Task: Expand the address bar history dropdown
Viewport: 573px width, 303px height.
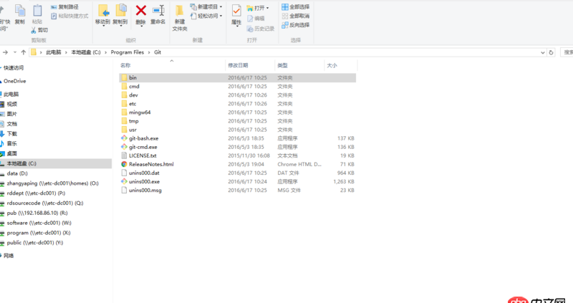Action: [543, 52]
